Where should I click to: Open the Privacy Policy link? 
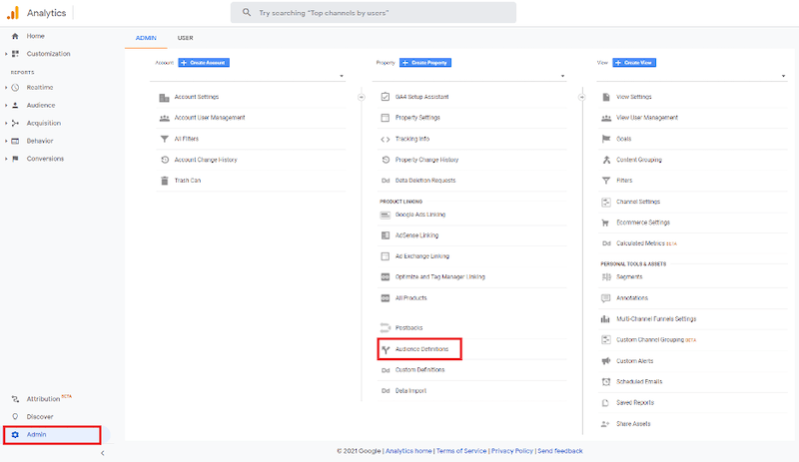tap(512, 451)
